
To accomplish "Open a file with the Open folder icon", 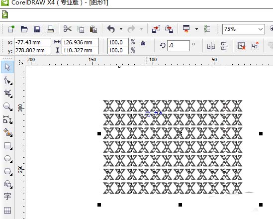I will (x=24, y=29).
